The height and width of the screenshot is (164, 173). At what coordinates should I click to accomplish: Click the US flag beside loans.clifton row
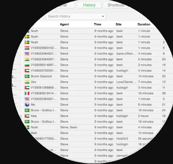click(x=27, y=53)
